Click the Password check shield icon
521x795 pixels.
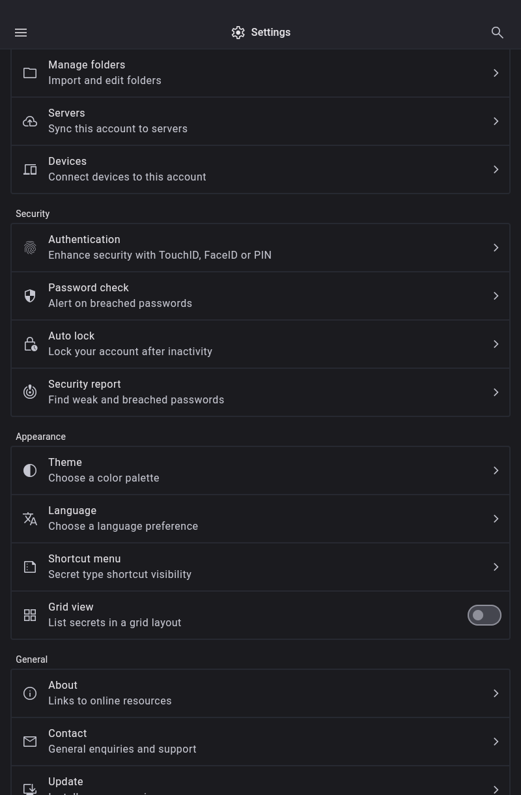(30, 296)
